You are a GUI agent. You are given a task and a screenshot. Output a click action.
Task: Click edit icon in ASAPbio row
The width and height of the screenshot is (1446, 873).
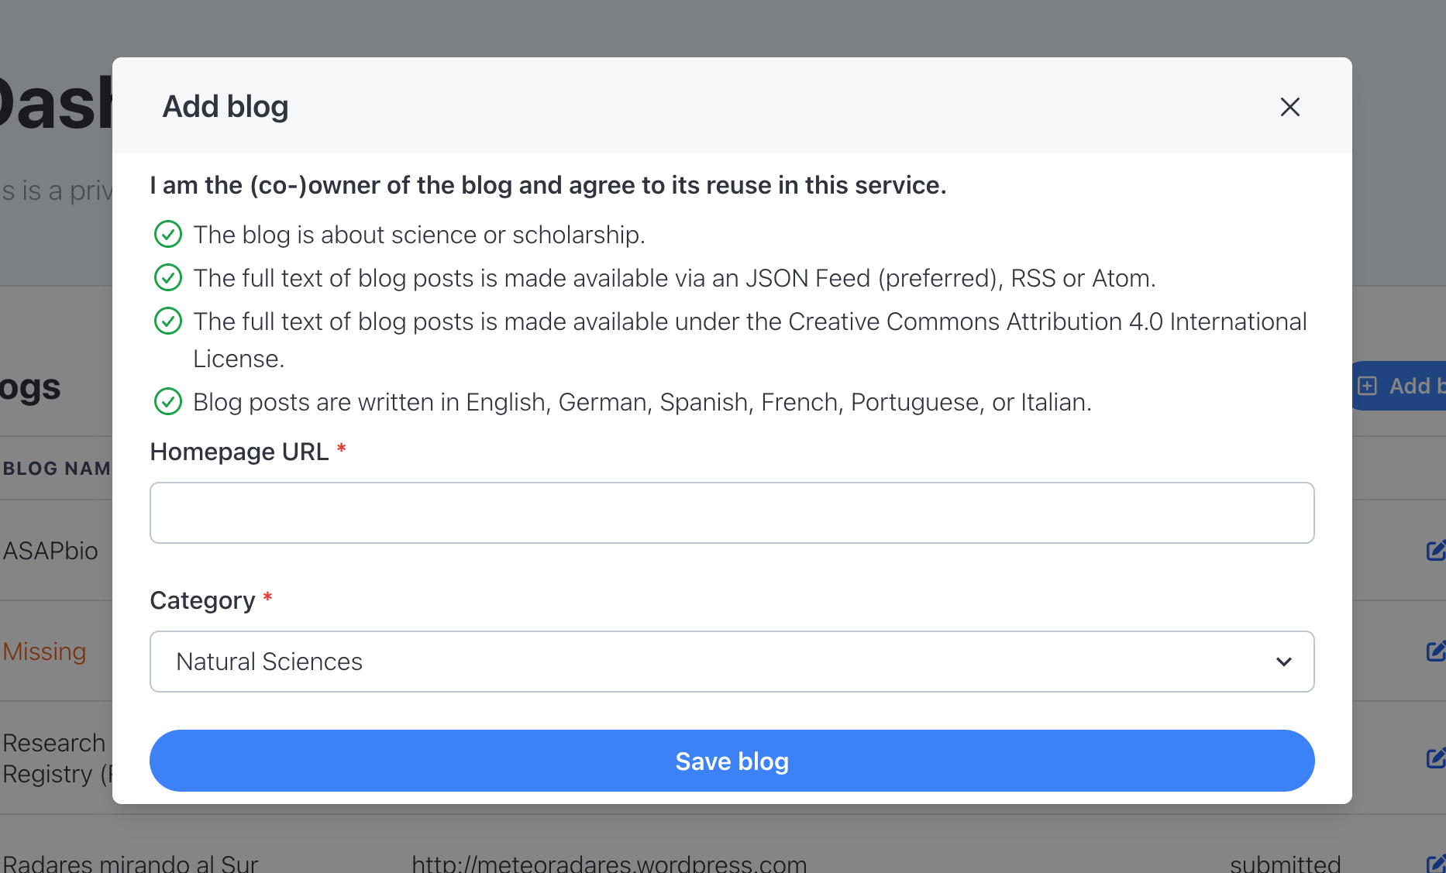tap(1436, 551)
